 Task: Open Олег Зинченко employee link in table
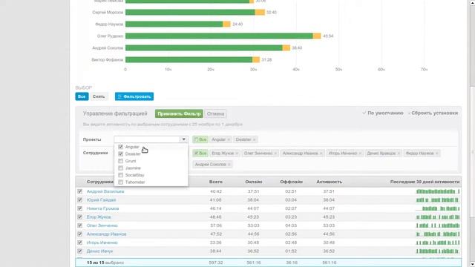[102, 225]
